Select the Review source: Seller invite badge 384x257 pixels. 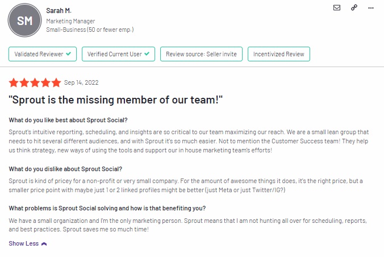pos(201,54)
